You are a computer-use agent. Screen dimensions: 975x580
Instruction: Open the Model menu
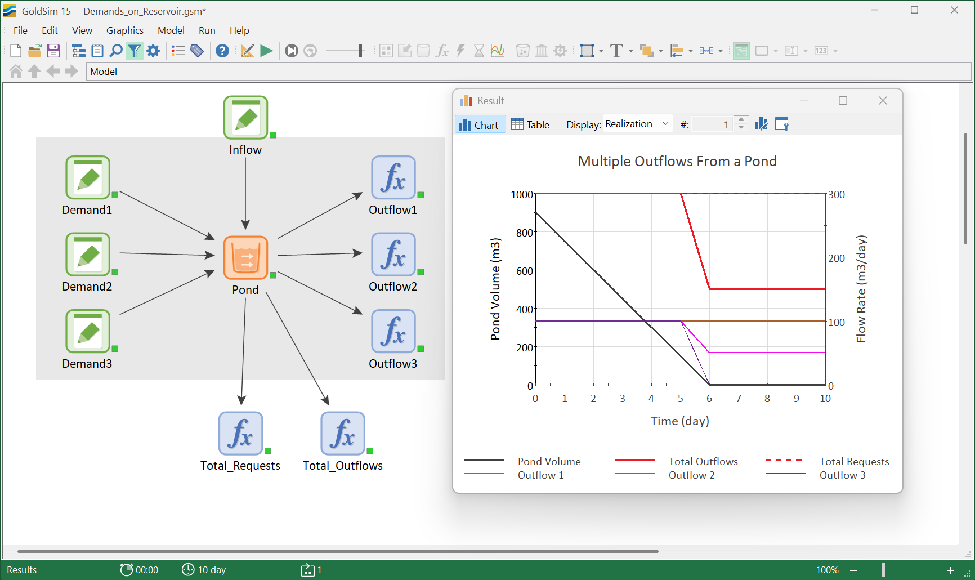(171, 30)
